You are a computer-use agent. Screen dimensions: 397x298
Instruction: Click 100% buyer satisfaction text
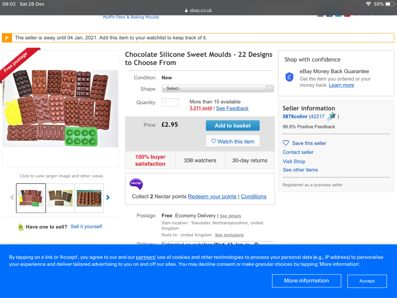click(x=150, y=161)
